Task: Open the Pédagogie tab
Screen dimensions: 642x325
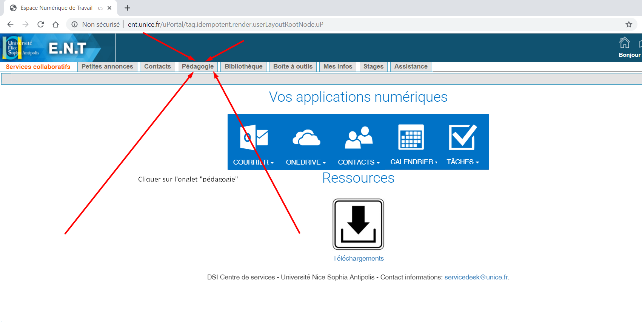Action: click(x=197, y=67)
